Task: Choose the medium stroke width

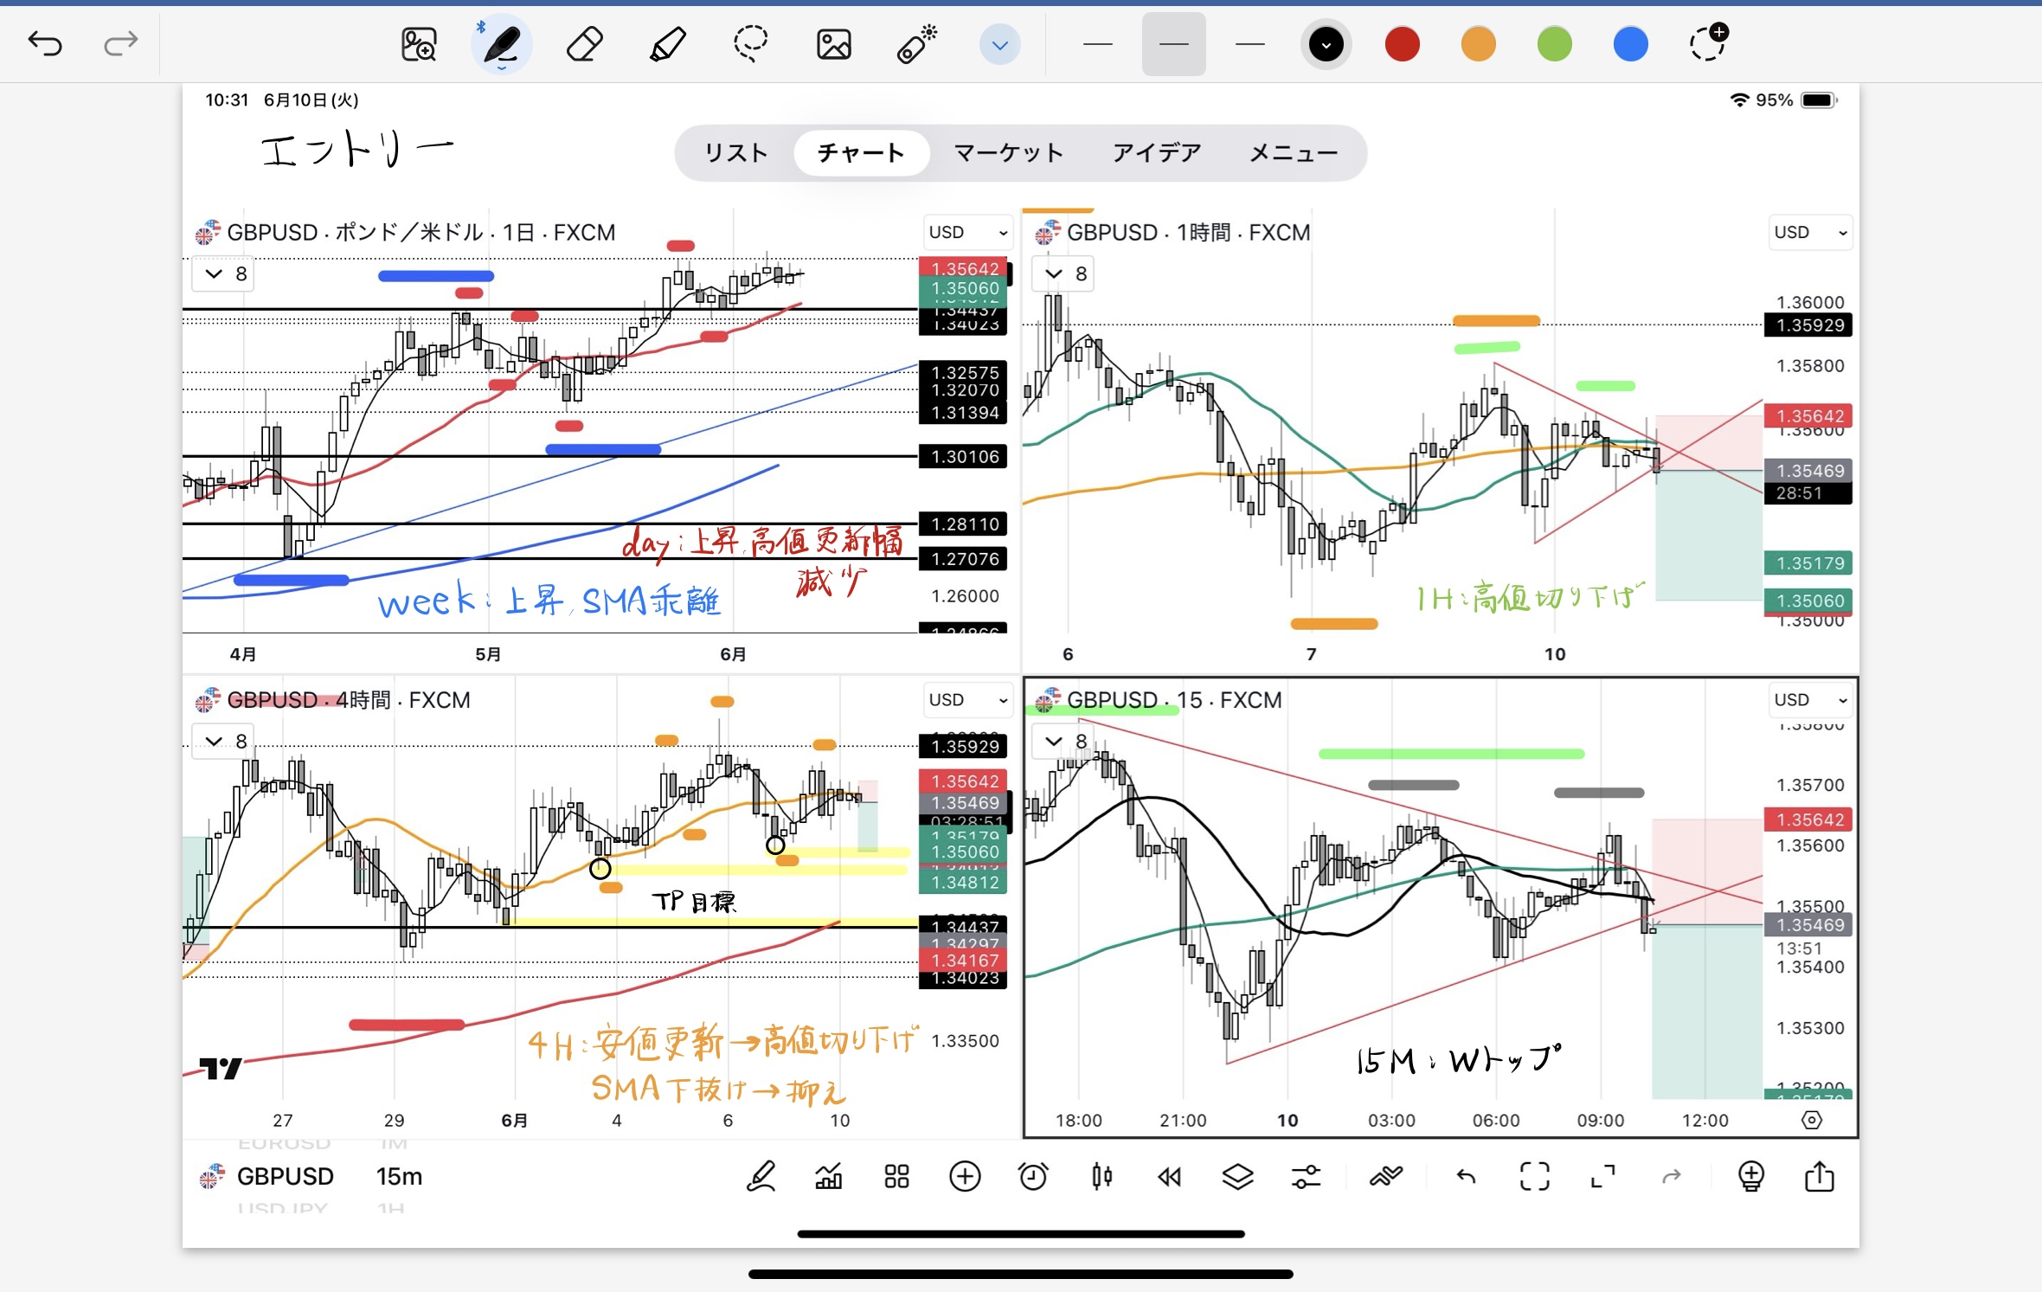Action: (x=1173, y=44)
